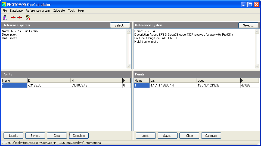Screen dimensions: 261x146
Task: Click scroll-down arrow in left reference description
Action: tap(129, 66)
